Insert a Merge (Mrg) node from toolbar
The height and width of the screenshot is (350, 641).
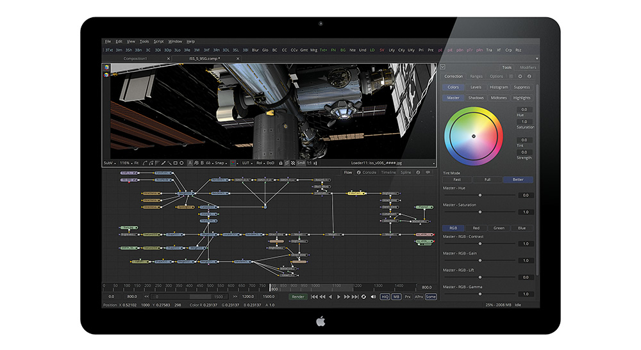[313, 50]
